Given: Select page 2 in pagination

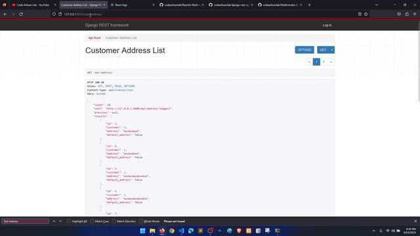Looking at the screenshot, I should 324,62.
